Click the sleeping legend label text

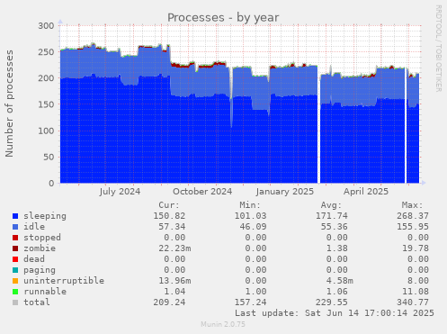(45, 216)
